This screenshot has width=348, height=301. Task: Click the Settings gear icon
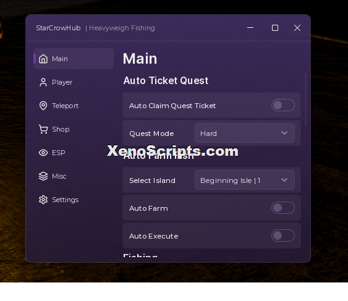point(43,200)
